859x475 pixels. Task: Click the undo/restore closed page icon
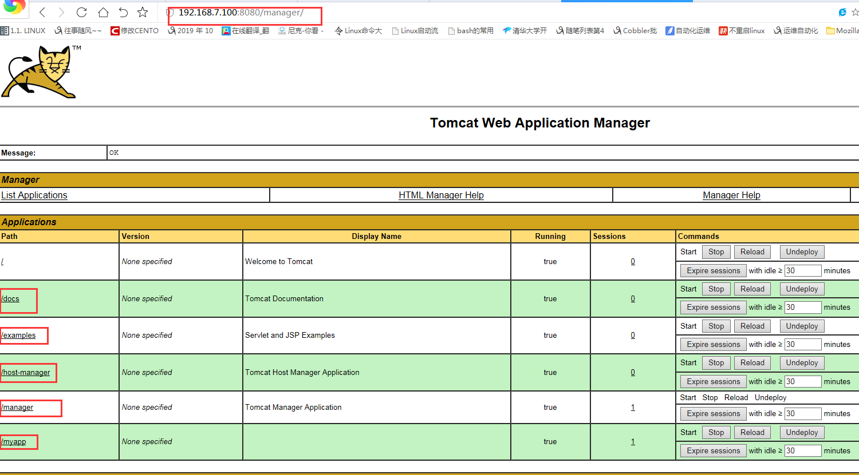123,12
